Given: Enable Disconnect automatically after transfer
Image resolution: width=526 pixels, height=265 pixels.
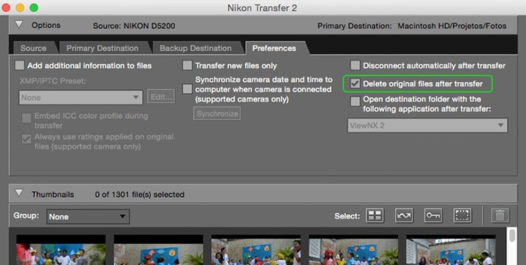Looking at the screenshot, I should [355, 65].
